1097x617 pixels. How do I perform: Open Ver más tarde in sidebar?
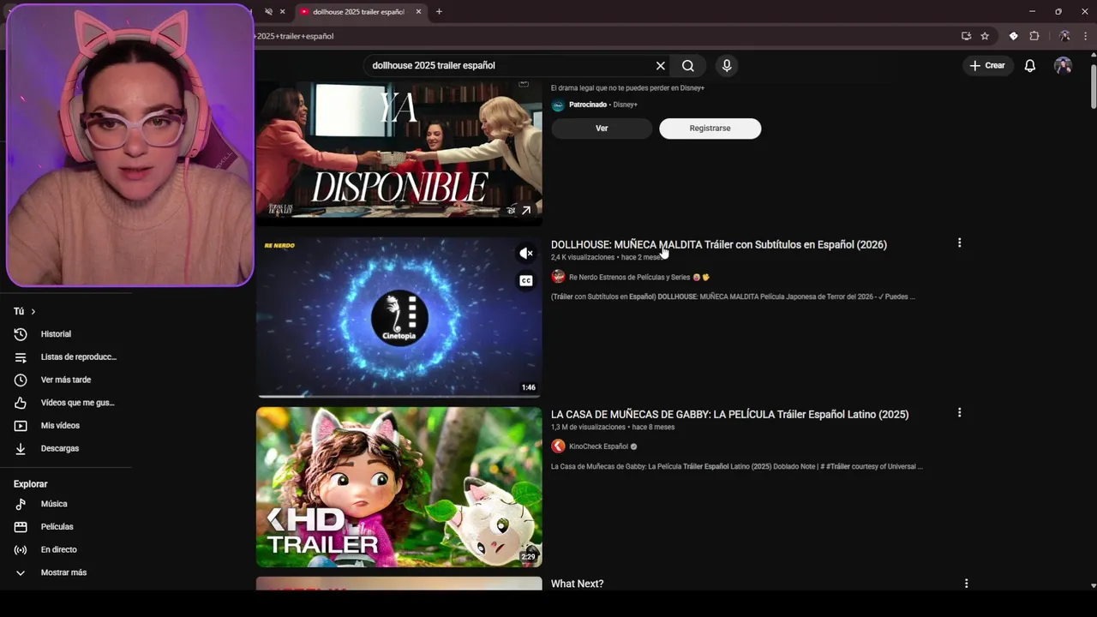tap(66, 380)
